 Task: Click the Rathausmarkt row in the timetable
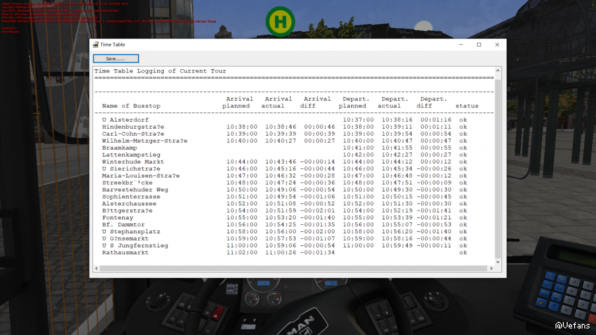point(126,253)
